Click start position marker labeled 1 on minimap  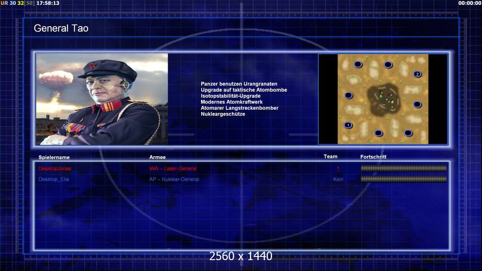pyautogui.click(x=348, y=125)
